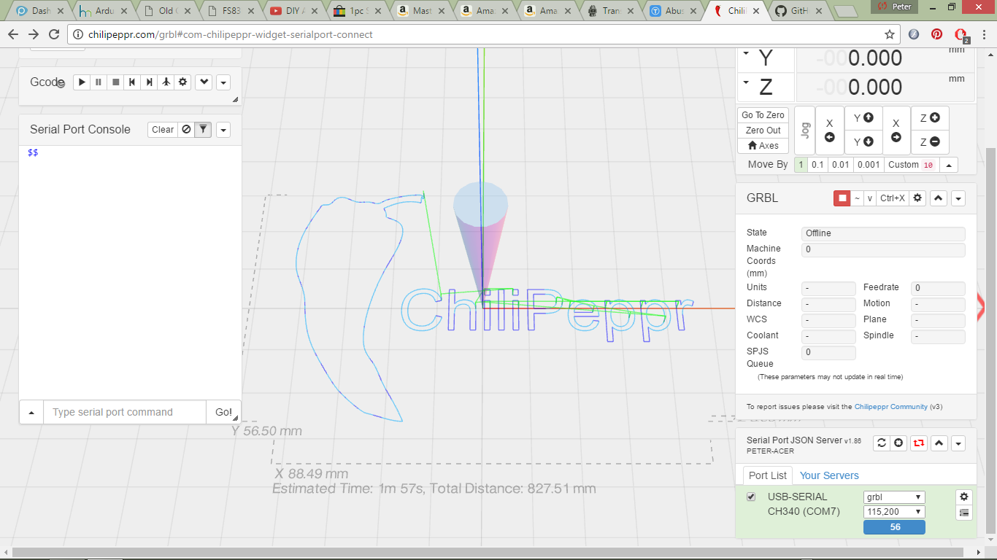This screenshot has height=560, width=997.
Task: Jog X axis left with arrow button
Action: [829, 131]
